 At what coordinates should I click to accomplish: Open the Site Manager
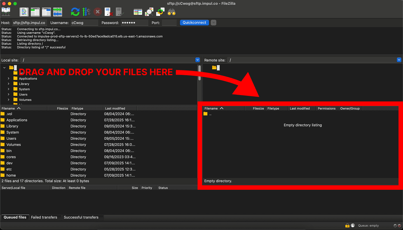tap(6, 12)
